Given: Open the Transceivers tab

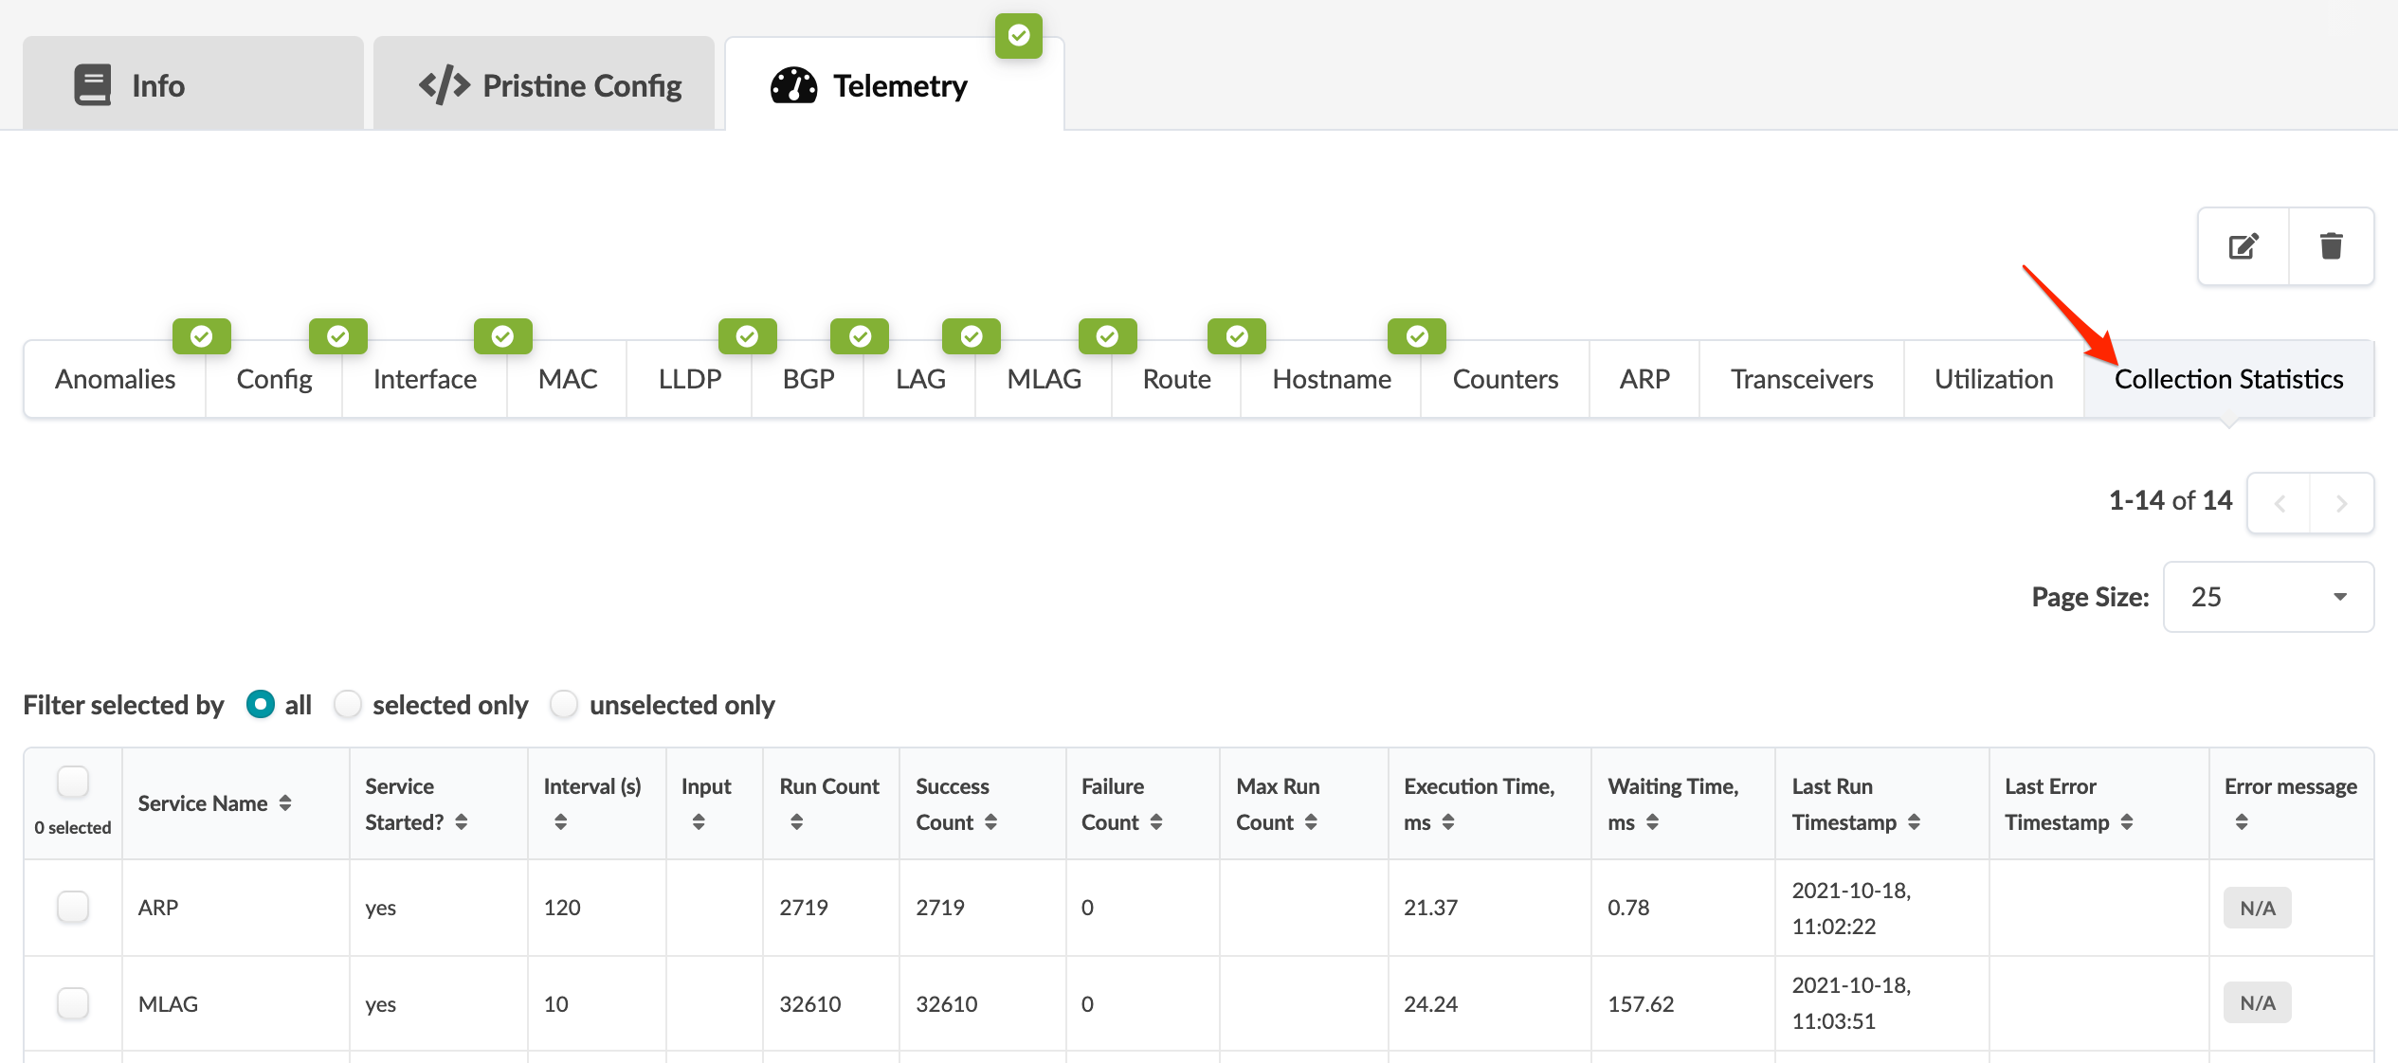Looking at the screenshot, I should coord(1801,379).
